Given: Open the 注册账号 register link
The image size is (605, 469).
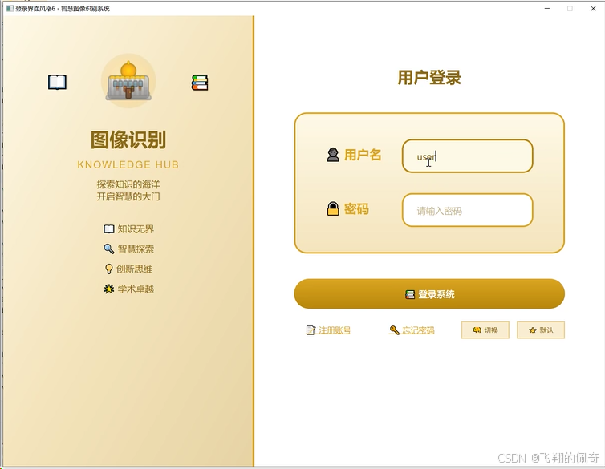Looking at the screenshot, I should tap(328, 330).
